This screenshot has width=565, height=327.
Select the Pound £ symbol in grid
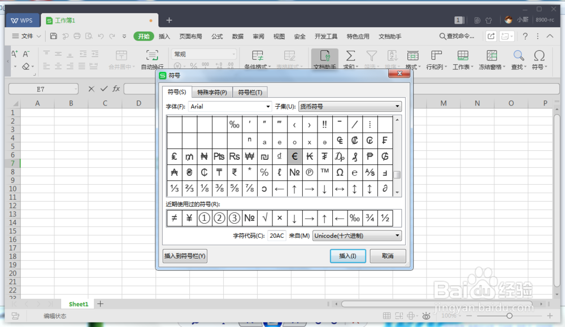174,156
